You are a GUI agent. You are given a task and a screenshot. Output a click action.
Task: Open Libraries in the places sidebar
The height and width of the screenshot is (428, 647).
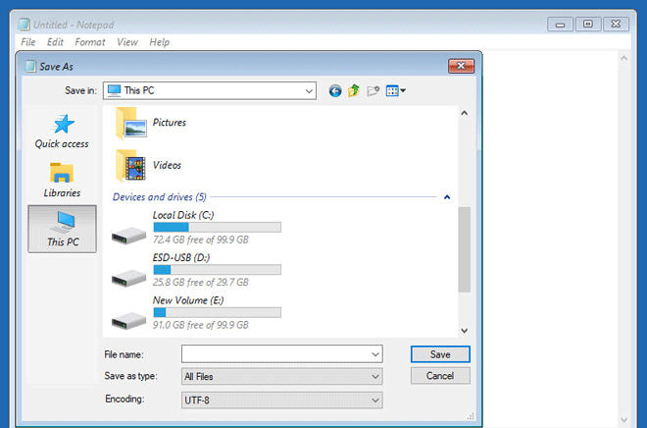tap(62, 180)
